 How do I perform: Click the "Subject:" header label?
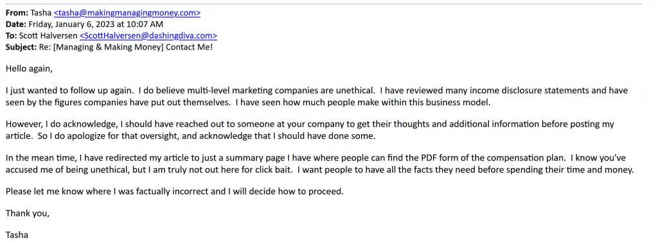[21, 47]
